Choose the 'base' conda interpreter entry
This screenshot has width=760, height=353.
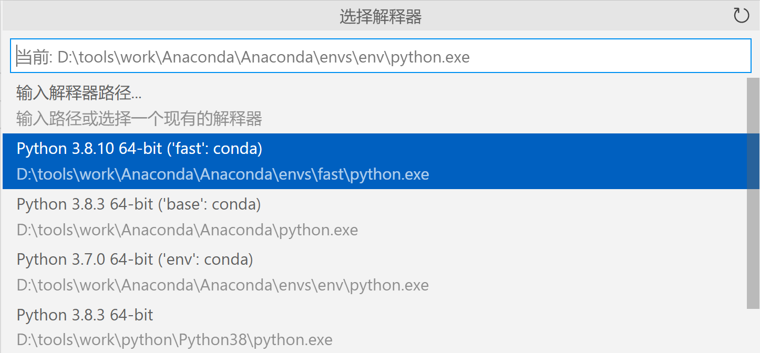(x=138, y=204)
